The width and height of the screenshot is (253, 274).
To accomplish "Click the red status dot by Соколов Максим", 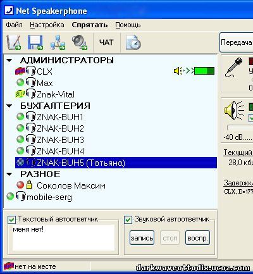I will click(x=20, y=185).
